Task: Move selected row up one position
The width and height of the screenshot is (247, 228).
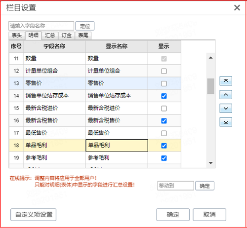Action: [226, 95]
